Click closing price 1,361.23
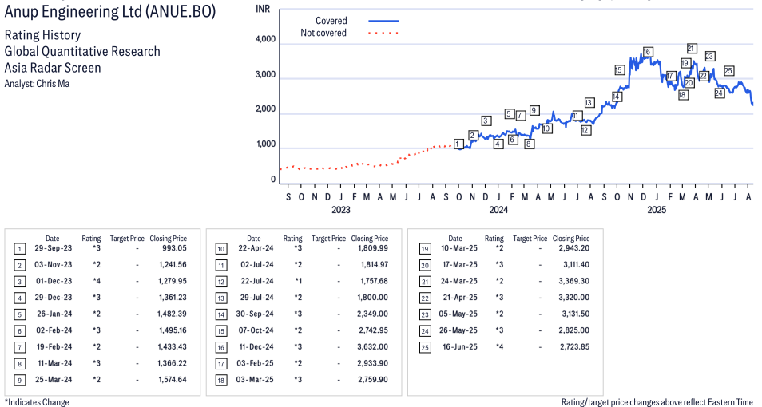This screenshot has height=407, width=762. coord(172,298)
